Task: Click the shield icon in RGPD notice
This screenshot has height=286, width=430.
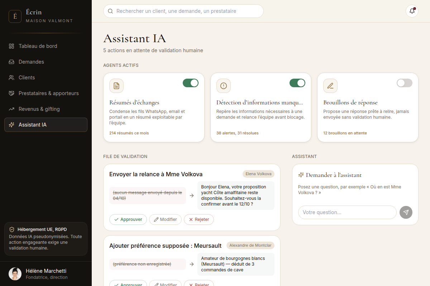Action: click(12, 230)
